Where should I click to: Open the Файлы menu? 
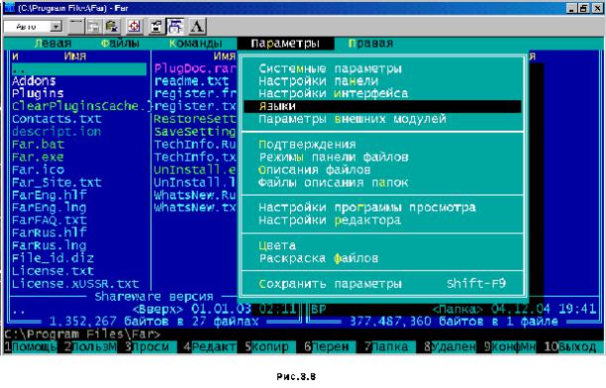tap(120, 44)
